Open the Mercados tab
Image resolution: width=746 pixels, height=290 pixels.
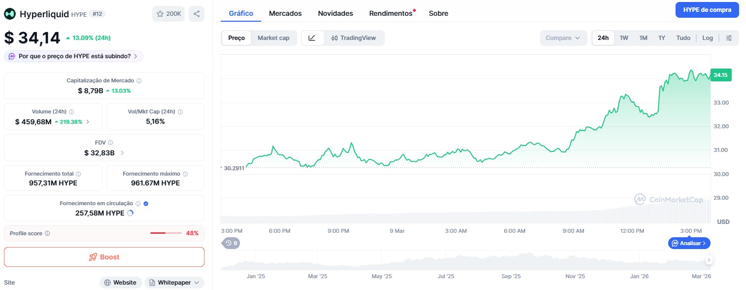(x=285, y=13)
